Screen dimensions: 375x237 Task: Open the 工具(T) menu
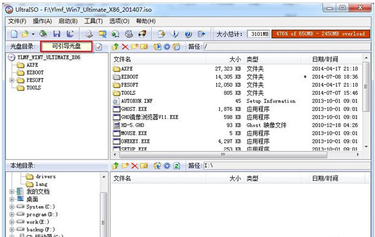93,21
